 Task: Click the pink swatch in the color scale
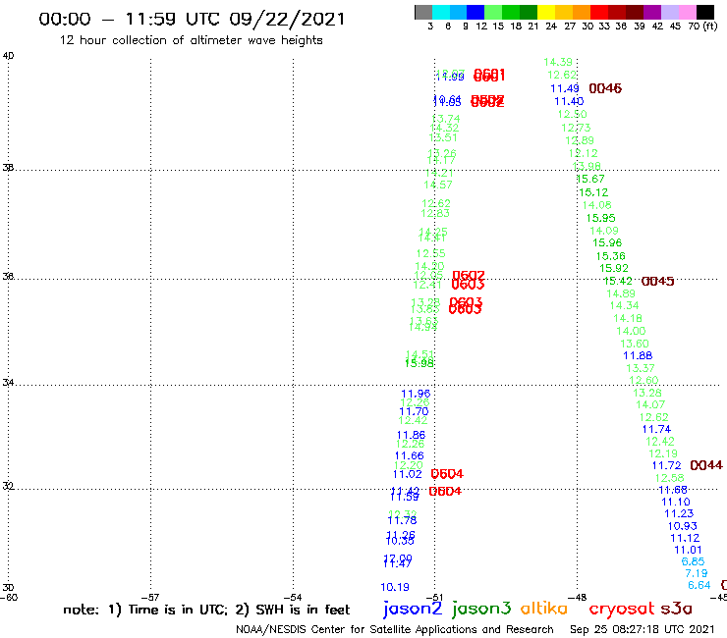pos(687,12)
